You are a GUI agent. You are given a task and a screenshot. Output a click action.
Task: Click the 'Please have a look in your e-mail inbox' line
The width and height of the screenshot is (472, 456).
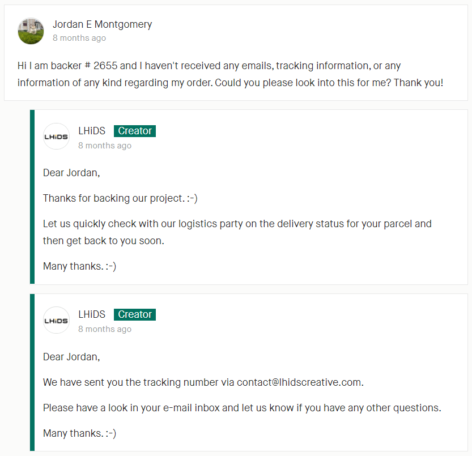[x=242, y=408]
